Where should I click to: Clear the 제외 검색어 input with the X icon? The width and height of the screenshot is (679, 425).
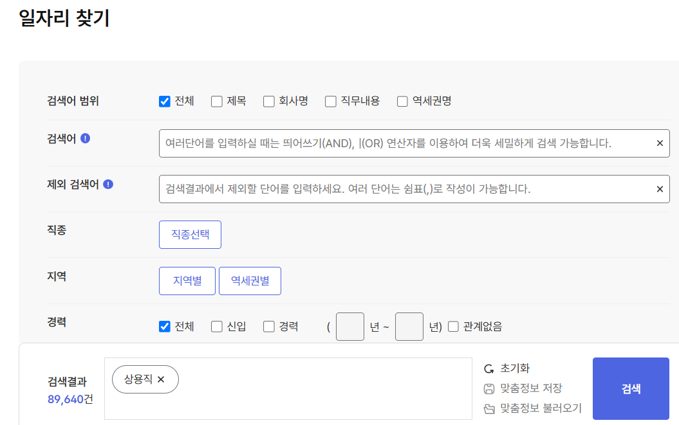(660, 189)
